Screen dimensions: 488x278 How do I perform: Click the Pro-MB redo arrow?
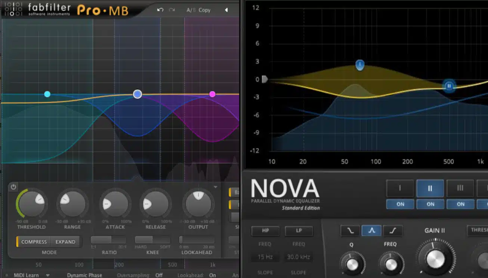(x=172, y=10)
